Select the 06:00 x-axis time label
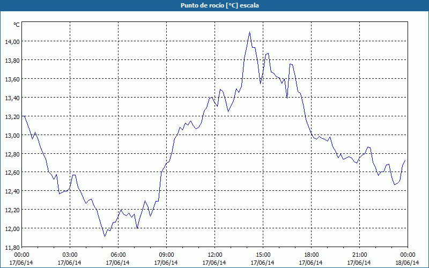 coord(118,255)
